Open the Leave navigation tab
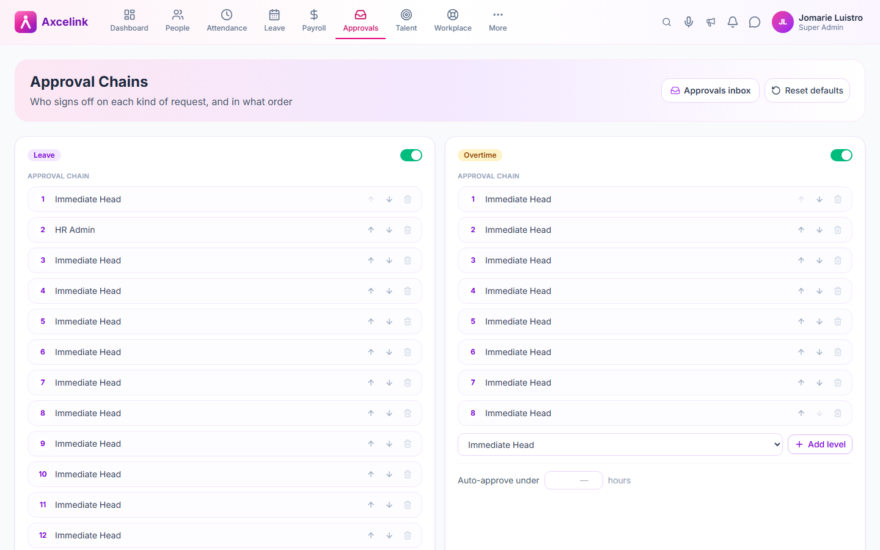 (x=274, y=21)
